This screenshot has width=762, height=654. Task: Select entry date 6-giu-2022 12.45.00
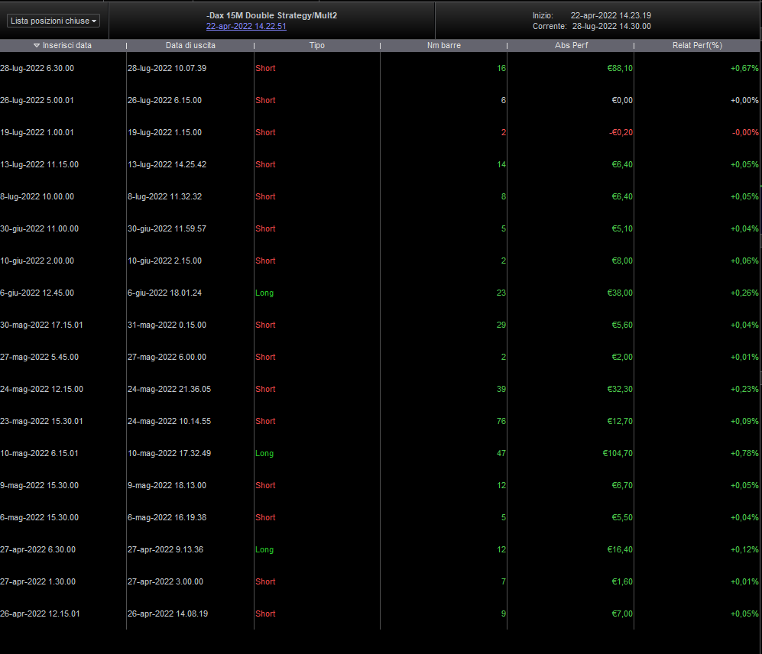(37, 293)
